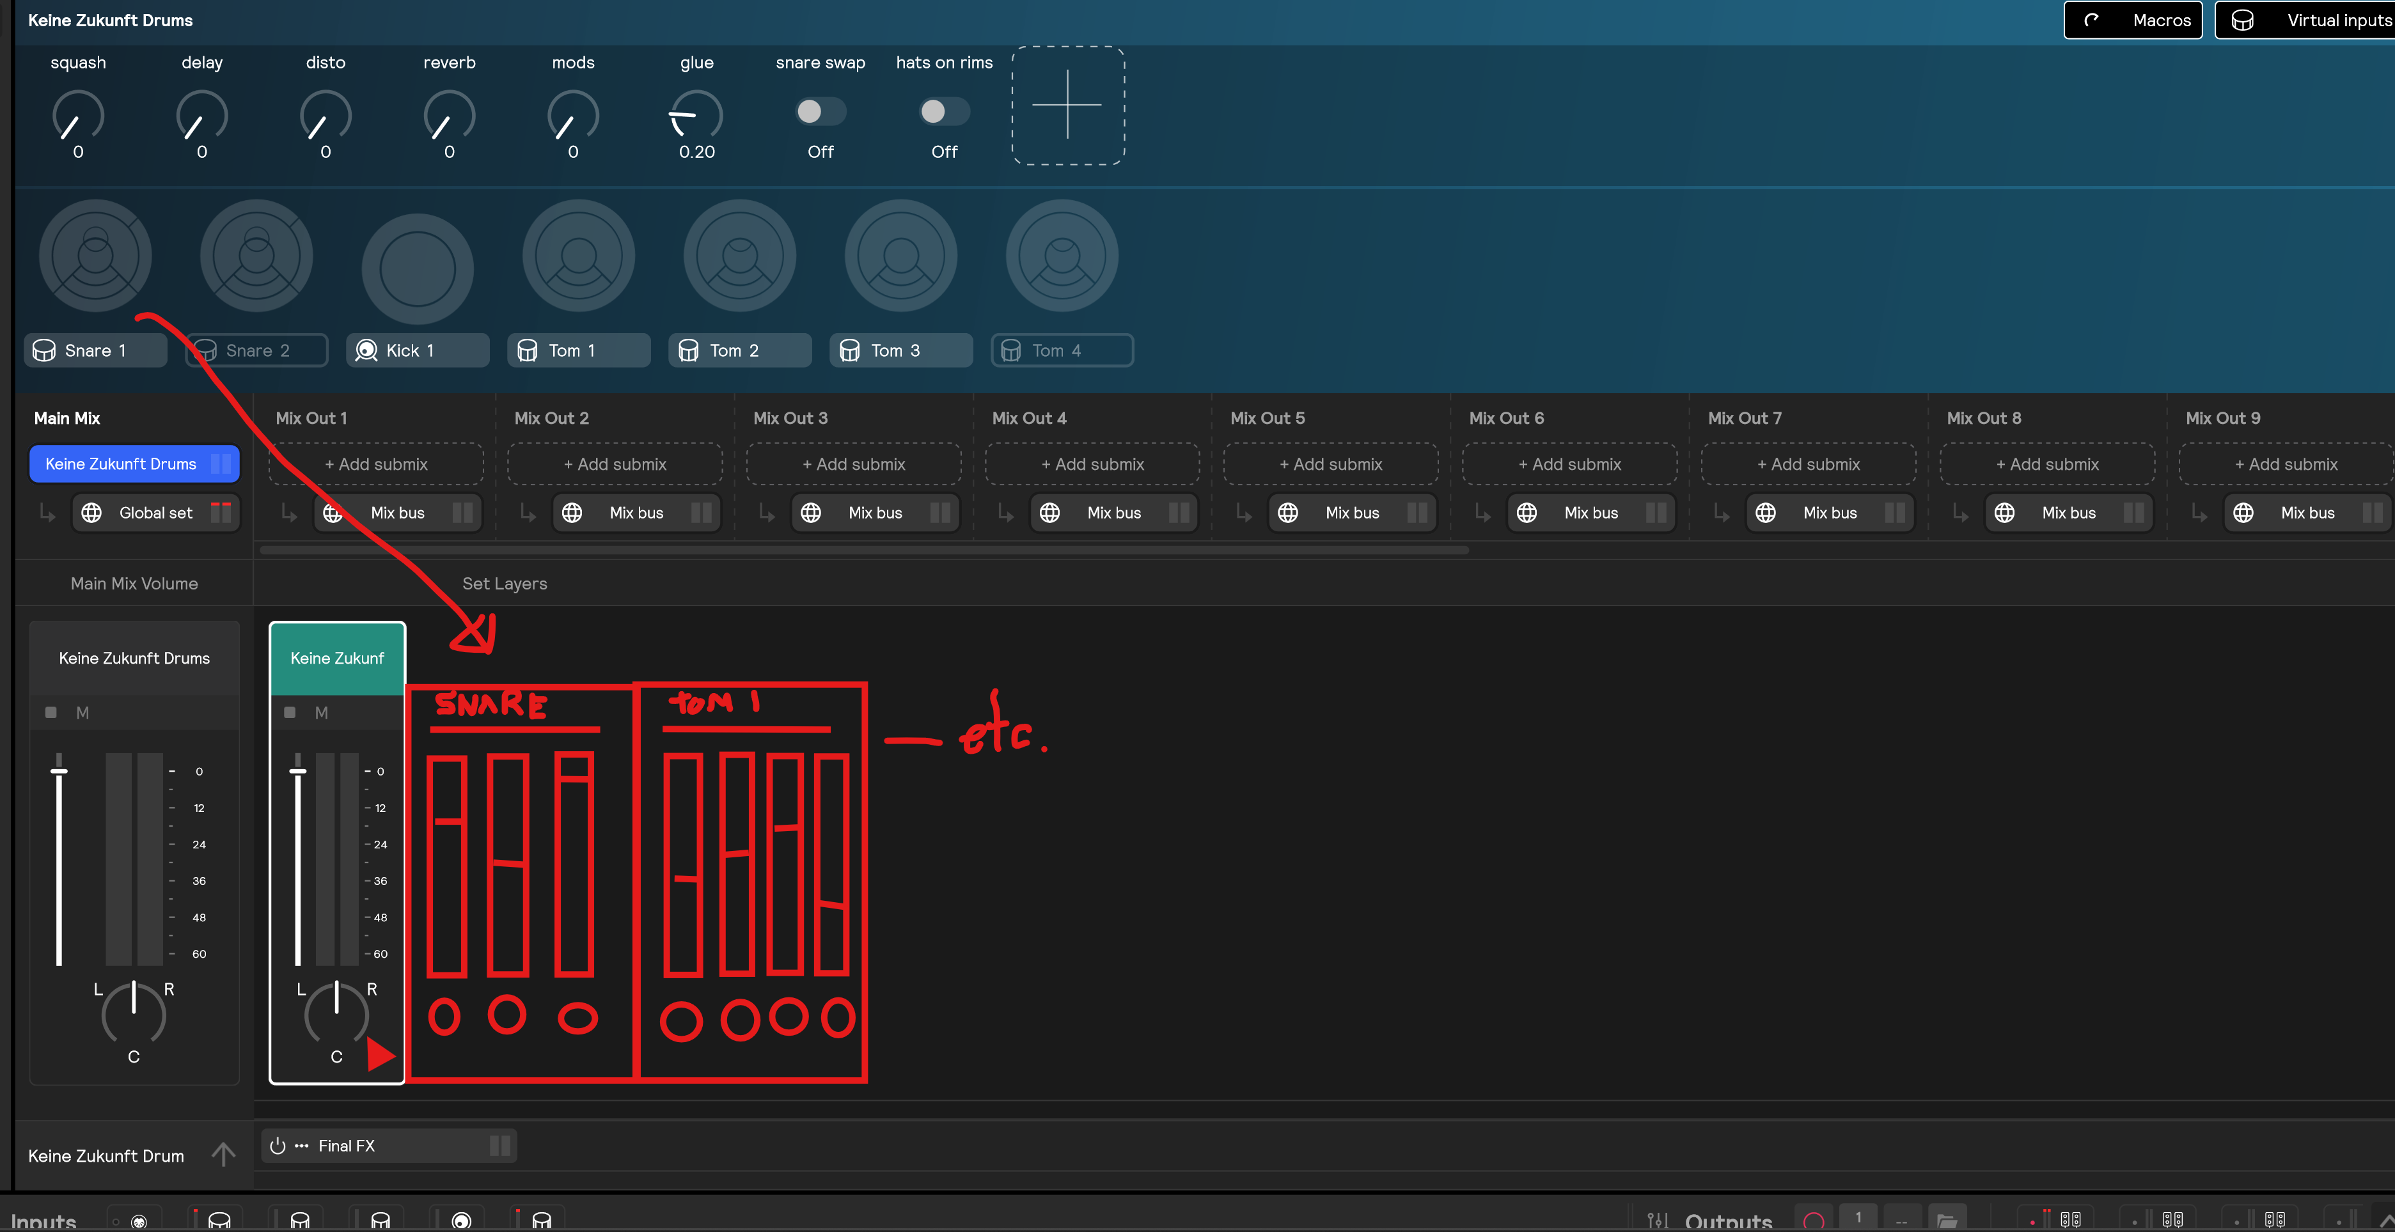Click the routing arrow under Mix Out 1
2395x1232 pixels.
click(289, 512)
